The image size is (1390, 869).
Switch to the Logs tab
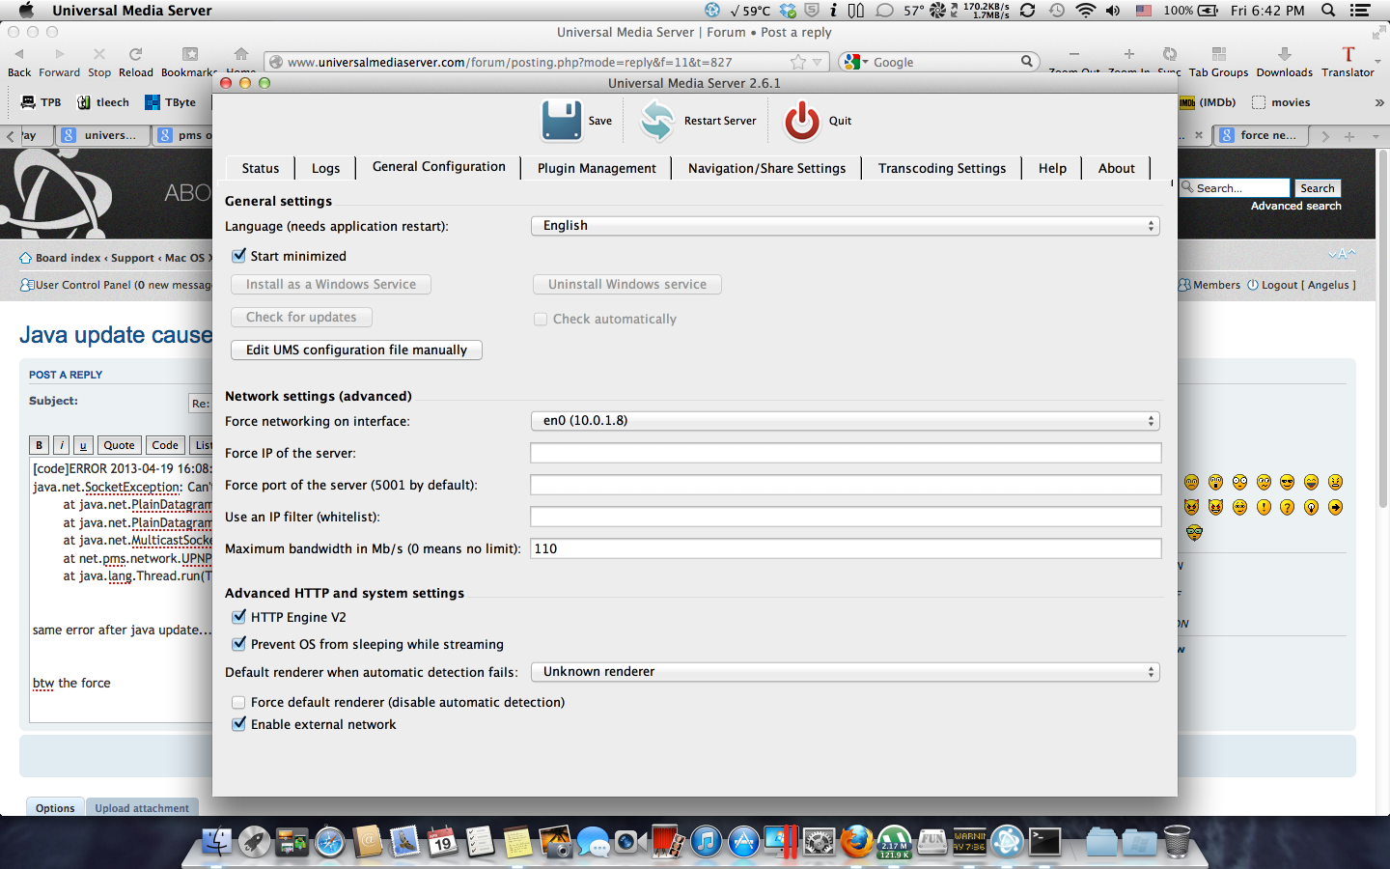325,168
